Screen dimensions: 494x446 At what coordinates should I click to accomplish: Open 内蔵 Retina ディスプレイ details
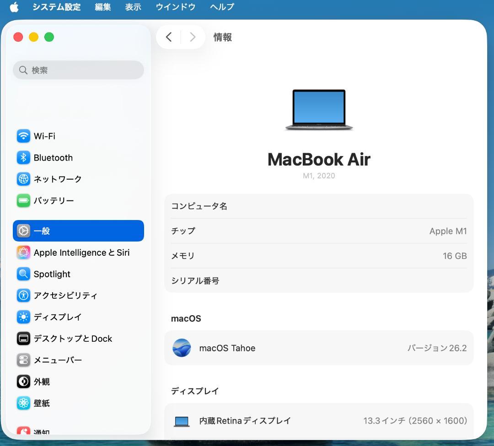[x=319, y=420]
